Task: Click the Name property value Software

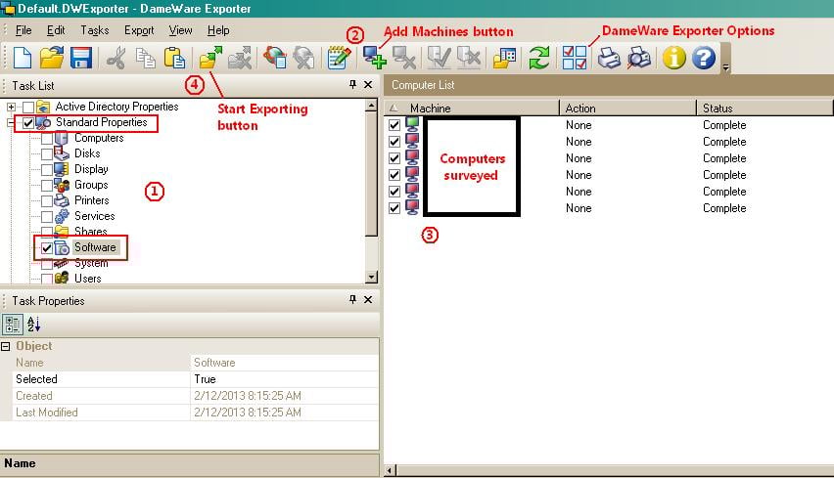Action: pyautogui.click(x=285, y=363)
